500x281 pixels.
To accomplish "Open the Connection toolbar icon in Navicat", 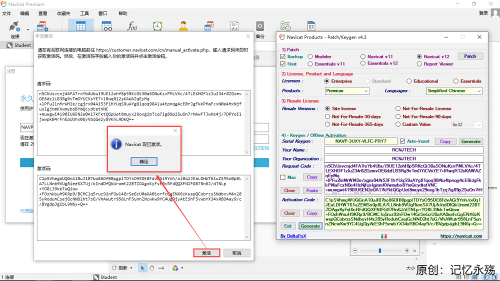I will click(x=14, y=26).
